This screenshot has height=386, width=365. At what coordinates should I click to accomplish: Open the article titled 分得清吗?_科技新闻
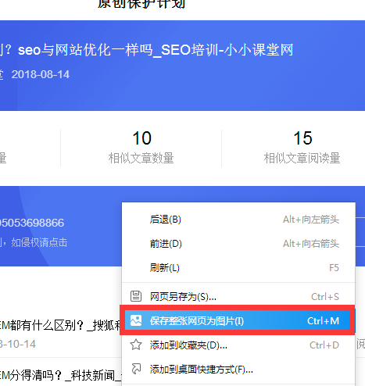point(61,375)
